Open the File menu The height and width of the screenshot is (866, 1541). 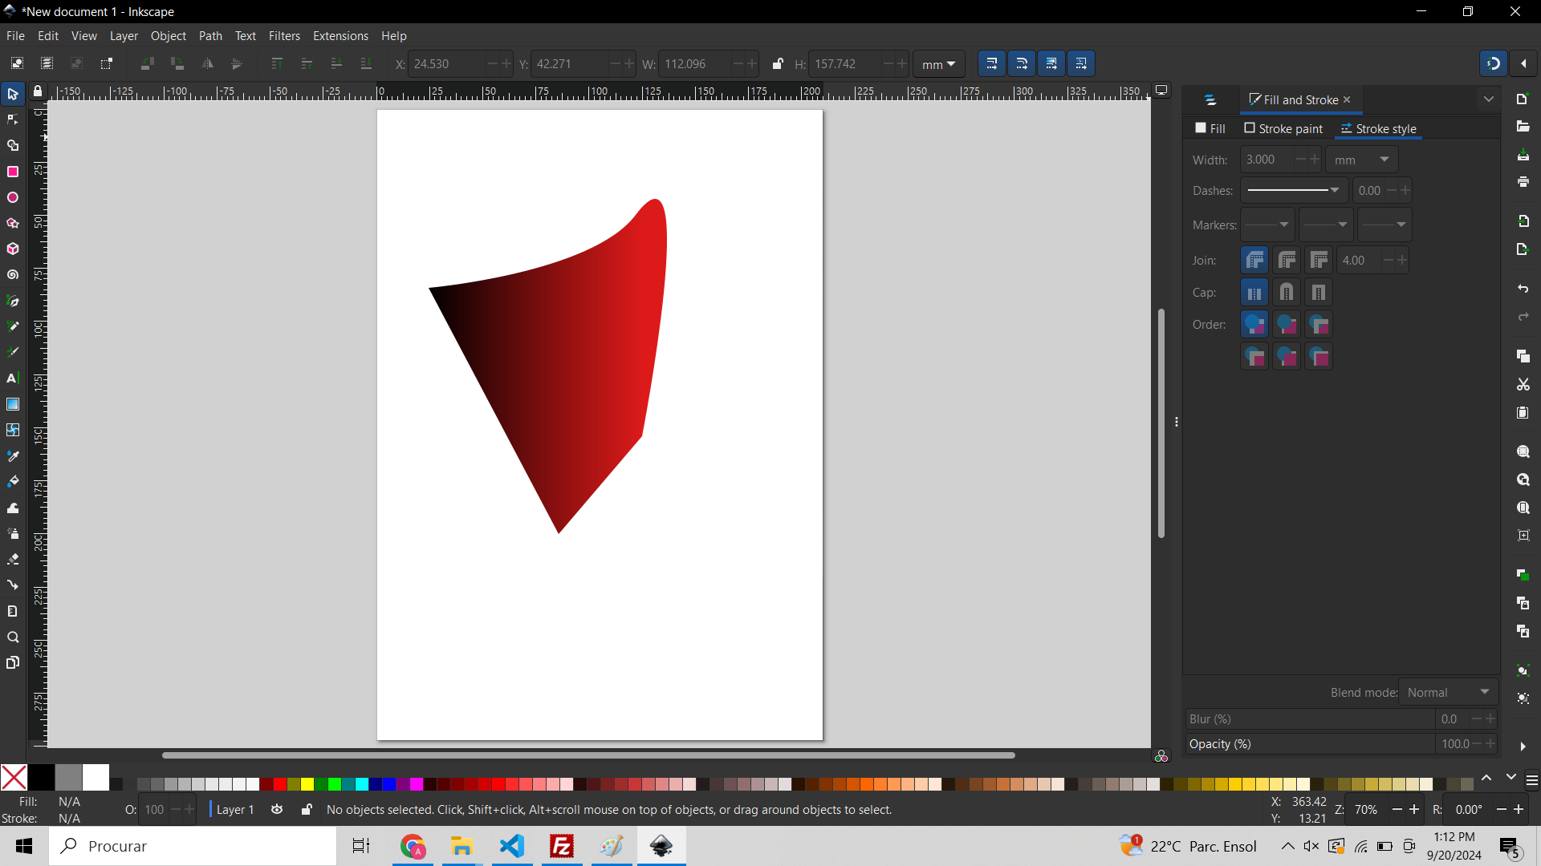click(x=15, y=36)
